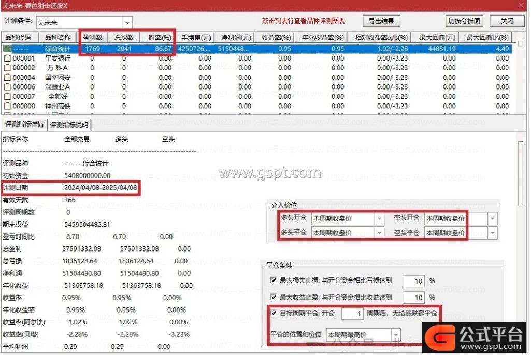The image size is (531, 355).
Task: Click the 导出结果 button
Action: 381,21
